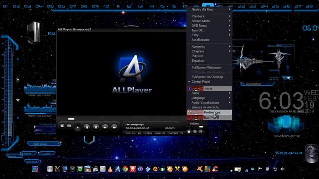Open the colorful Windows tiles dock icon
The height and width of the screenshot is (179, 319).
click(x=35, y=169)
